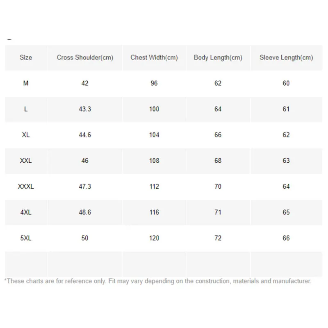This screenshot has height=328, width=328.
Task: Click the 43.3 cross shoulder value
Action: pos(85,109)
